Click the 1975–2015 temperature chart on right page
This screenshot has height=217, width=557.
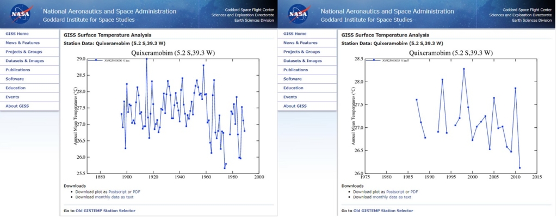point(446,115)
